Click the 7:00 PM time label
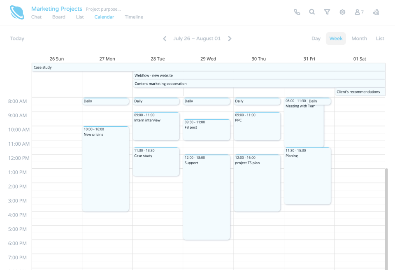This screenshot has height=270, width=395. (x=17, y=257)
